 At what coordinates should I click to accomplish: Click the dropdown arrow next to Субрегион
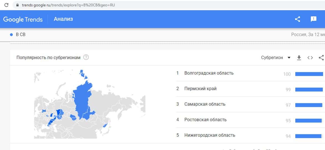[x=289, y=58]
